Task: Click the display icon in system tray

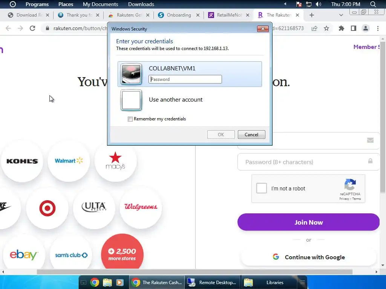Action: coord(308,4)
